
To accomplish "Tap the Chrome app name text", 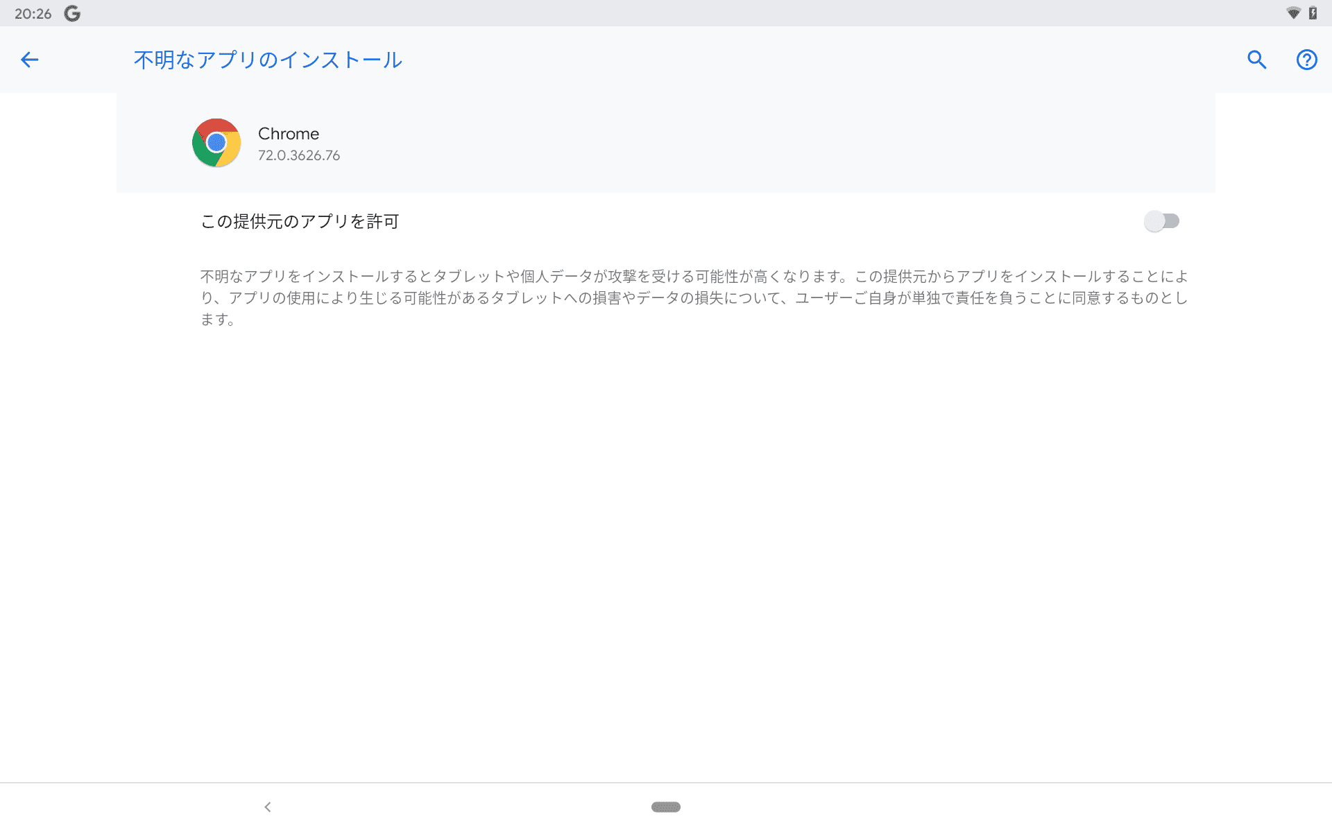I will click(x=289, y=134).
